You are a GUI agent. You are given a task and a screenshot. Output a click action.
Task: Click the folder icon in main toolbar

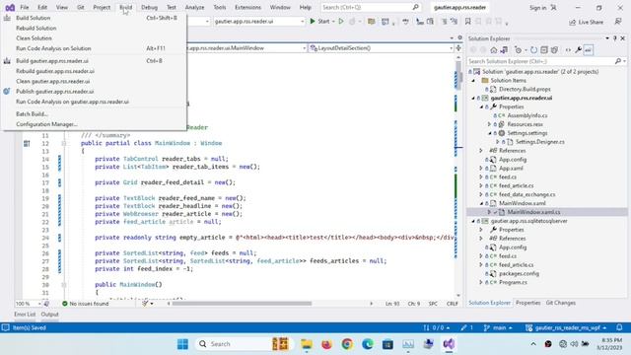(x=371, y=22)
